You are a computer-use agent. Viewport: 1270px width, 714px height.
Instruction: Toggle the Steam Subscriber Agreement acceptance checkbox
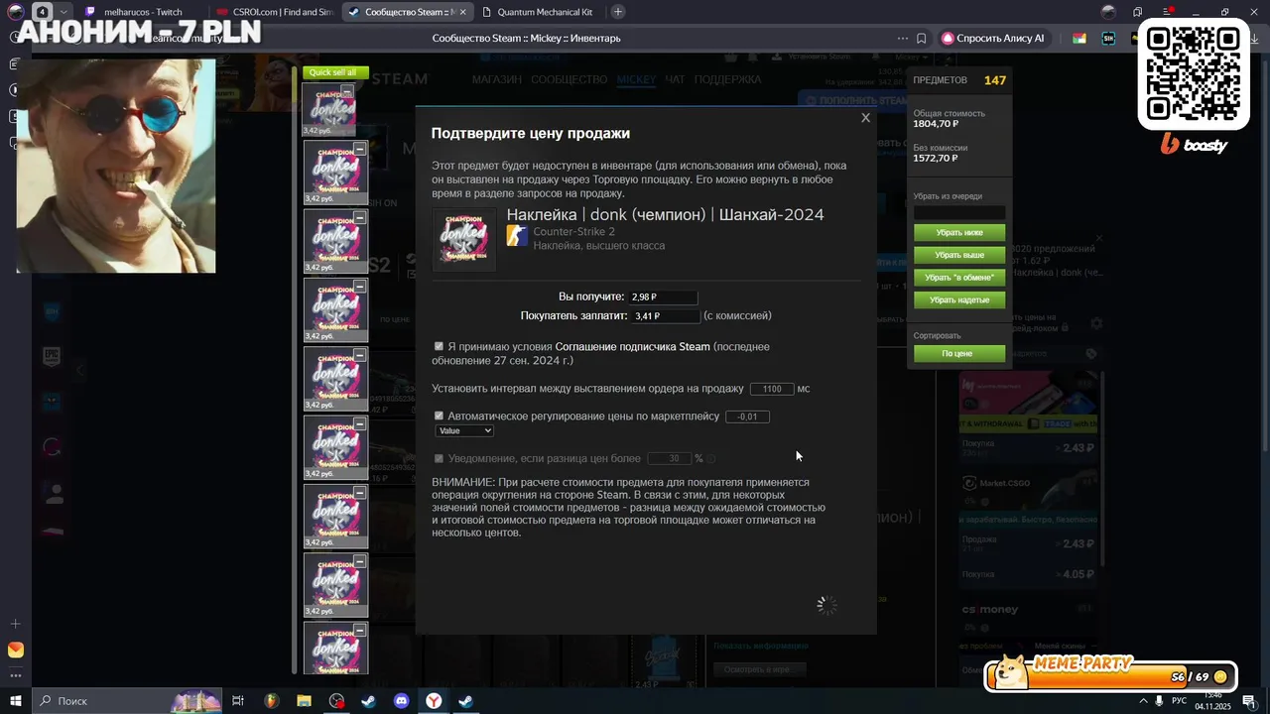click(439, 346)
